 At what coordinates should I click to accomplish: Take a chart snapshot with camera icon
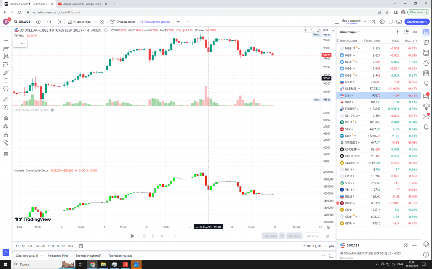coord(398,22)
